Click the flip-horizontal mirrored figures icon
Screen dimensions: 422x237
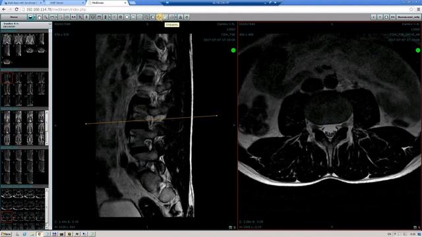pyautogui.click(x=73, y=17)
